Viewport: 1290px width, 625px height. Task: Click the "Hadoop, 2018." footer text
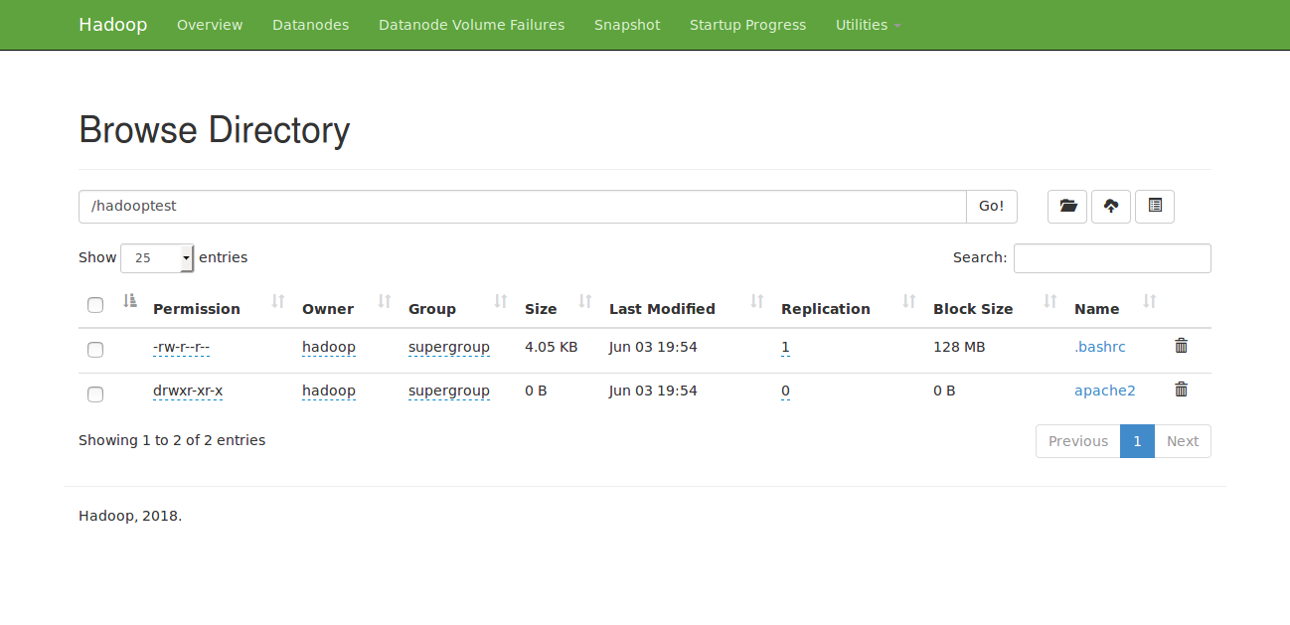130,516
